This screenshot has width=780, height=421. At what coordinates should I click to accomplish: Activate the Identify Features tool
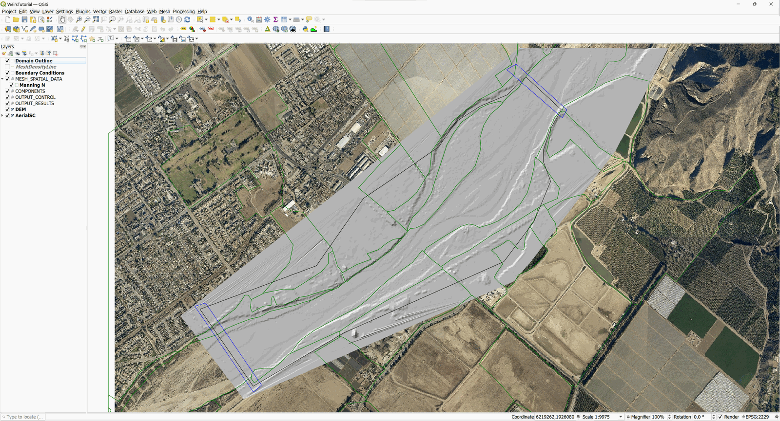[x=250, y=19]
